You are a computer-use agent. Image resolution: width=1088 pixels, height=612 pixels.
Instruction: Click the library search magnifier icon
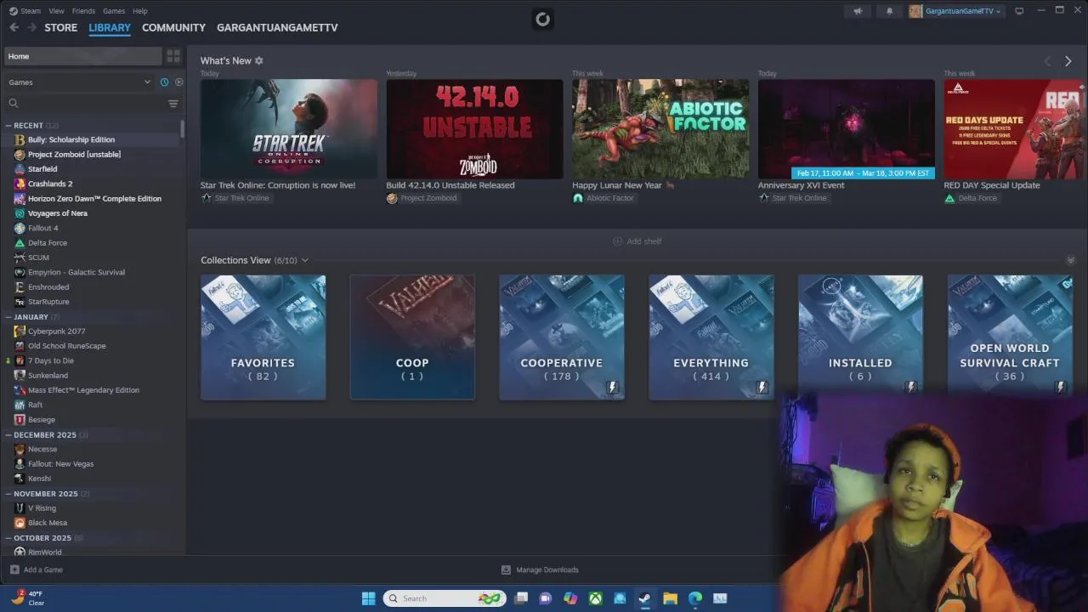pos(14,104)
